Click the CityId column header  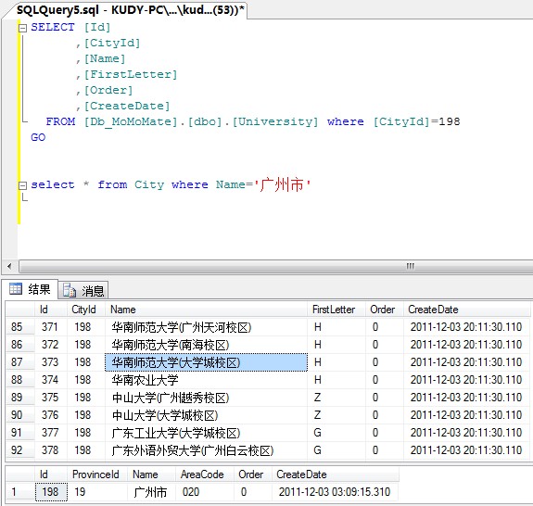pos(85,310)
